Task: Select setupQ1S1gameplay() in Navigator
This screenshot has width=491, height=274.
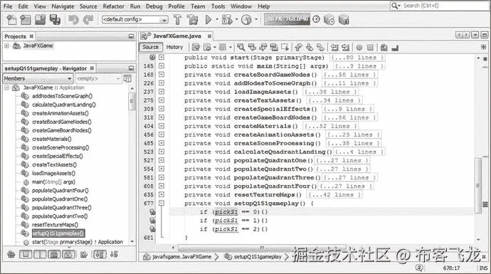Action: point(58,233)
